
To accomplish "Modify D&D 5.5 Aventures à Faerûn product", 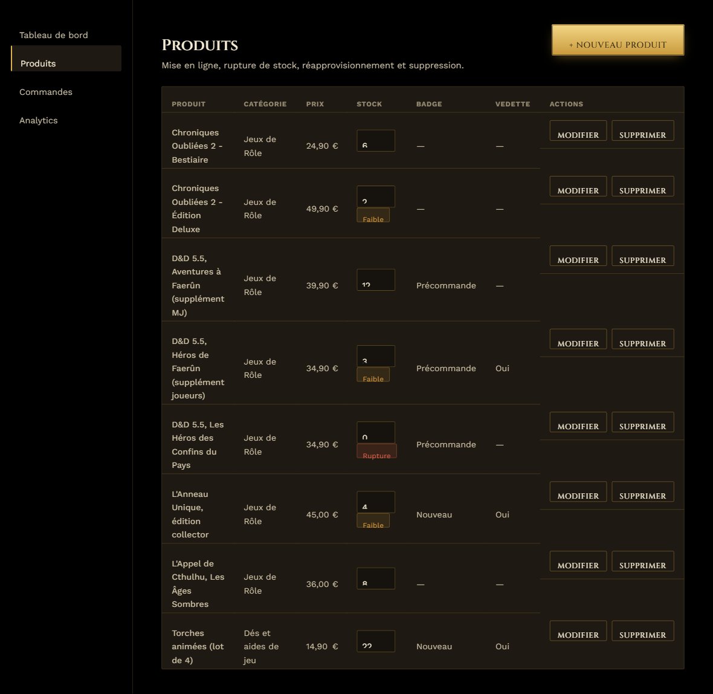I will 578,256.
